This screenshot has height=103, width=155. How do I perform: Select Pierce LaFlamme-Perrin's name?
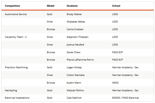point(80,60)
